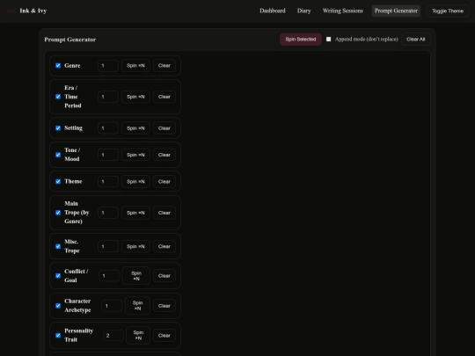Click the Prompt Generator panel heading
This screenshot has width=475, height=356.
(70, 40)
